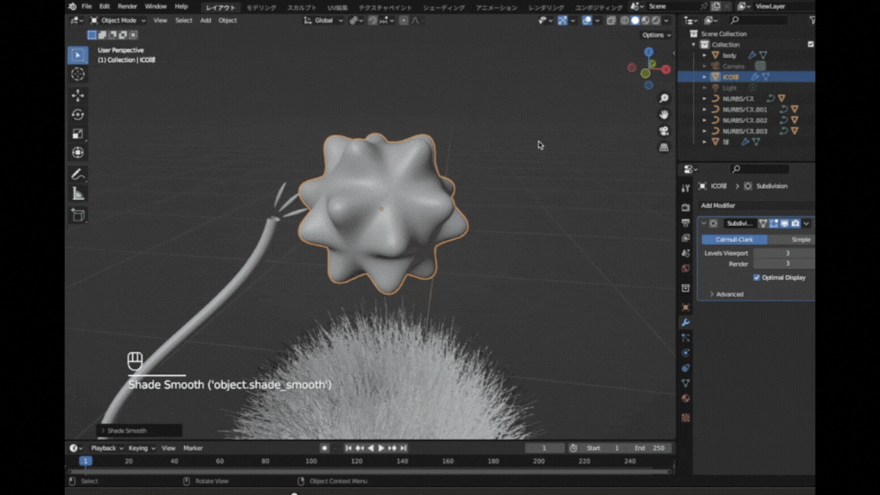Select the Move tool
Screen dimensions: 880x495
78,95
